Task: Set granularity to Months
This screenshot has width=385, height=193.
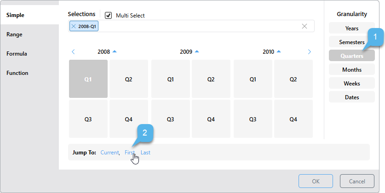Action: pyautogui.click(x=352, y=70)
